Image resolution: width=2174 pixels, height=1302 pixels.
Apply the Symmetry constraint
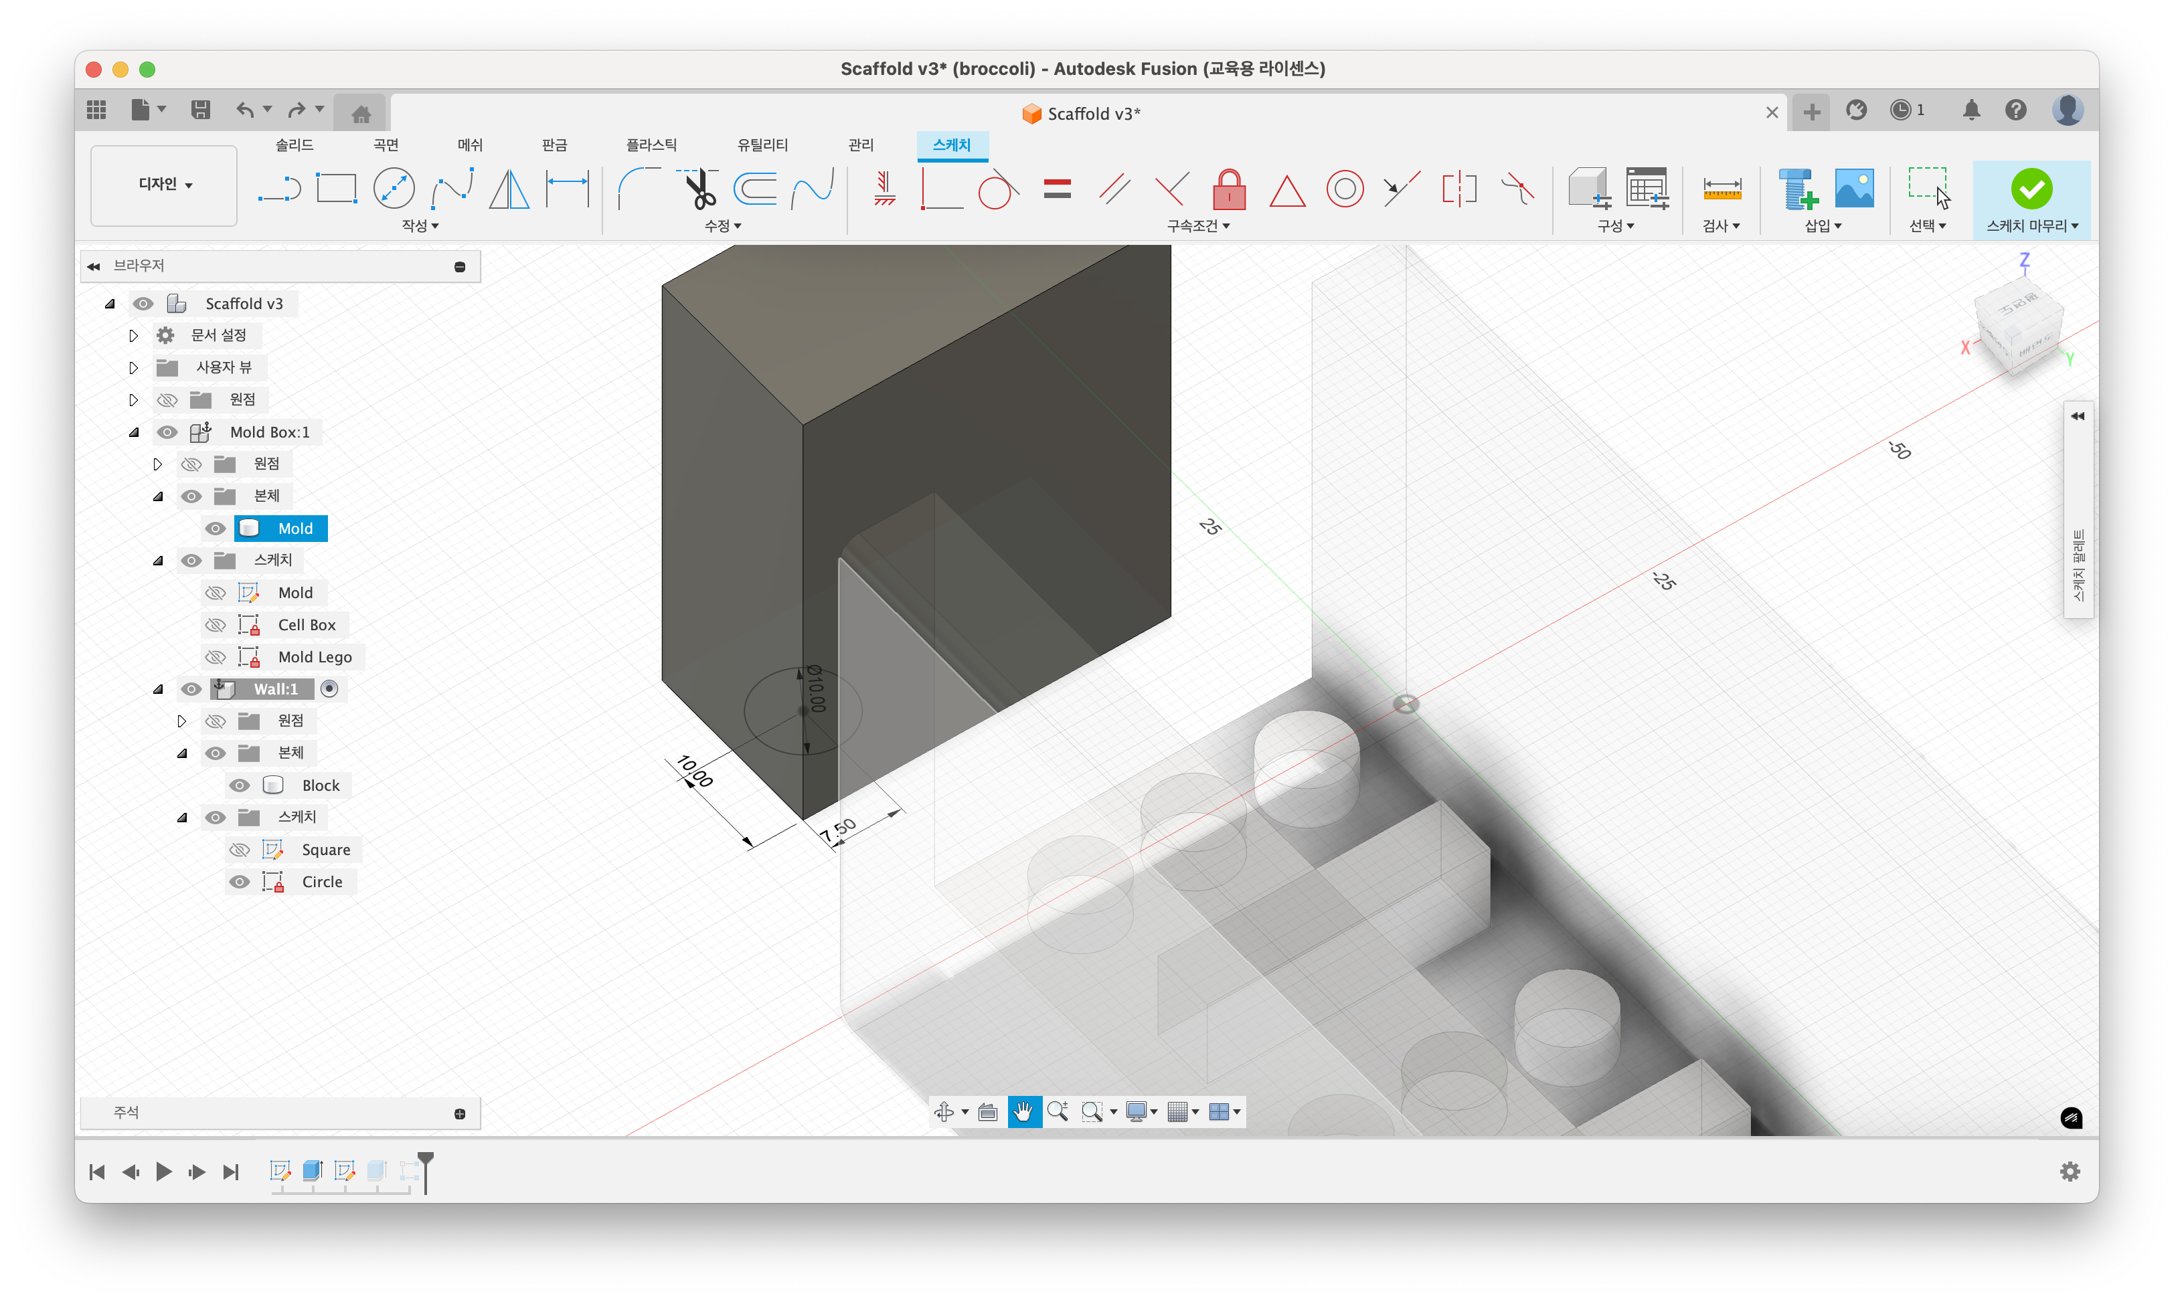click(x=1460, y=189)
